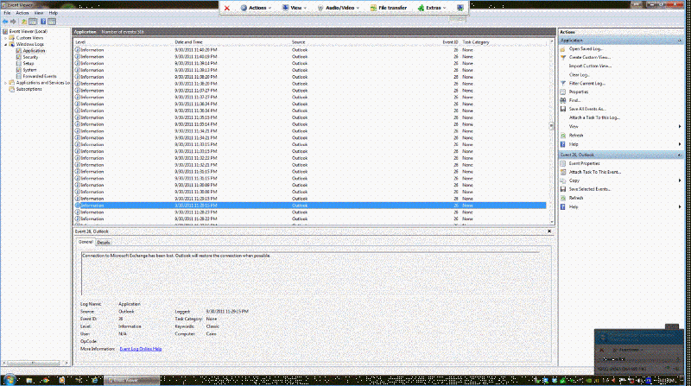The image size is (691, 386).
Task: Sort by Task Category column header
Action: [x=476, y=42]
